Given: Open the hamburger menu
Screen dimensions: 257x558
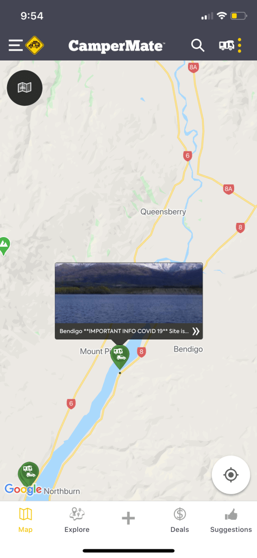Looking at the screenshot, I should [16, 45].
